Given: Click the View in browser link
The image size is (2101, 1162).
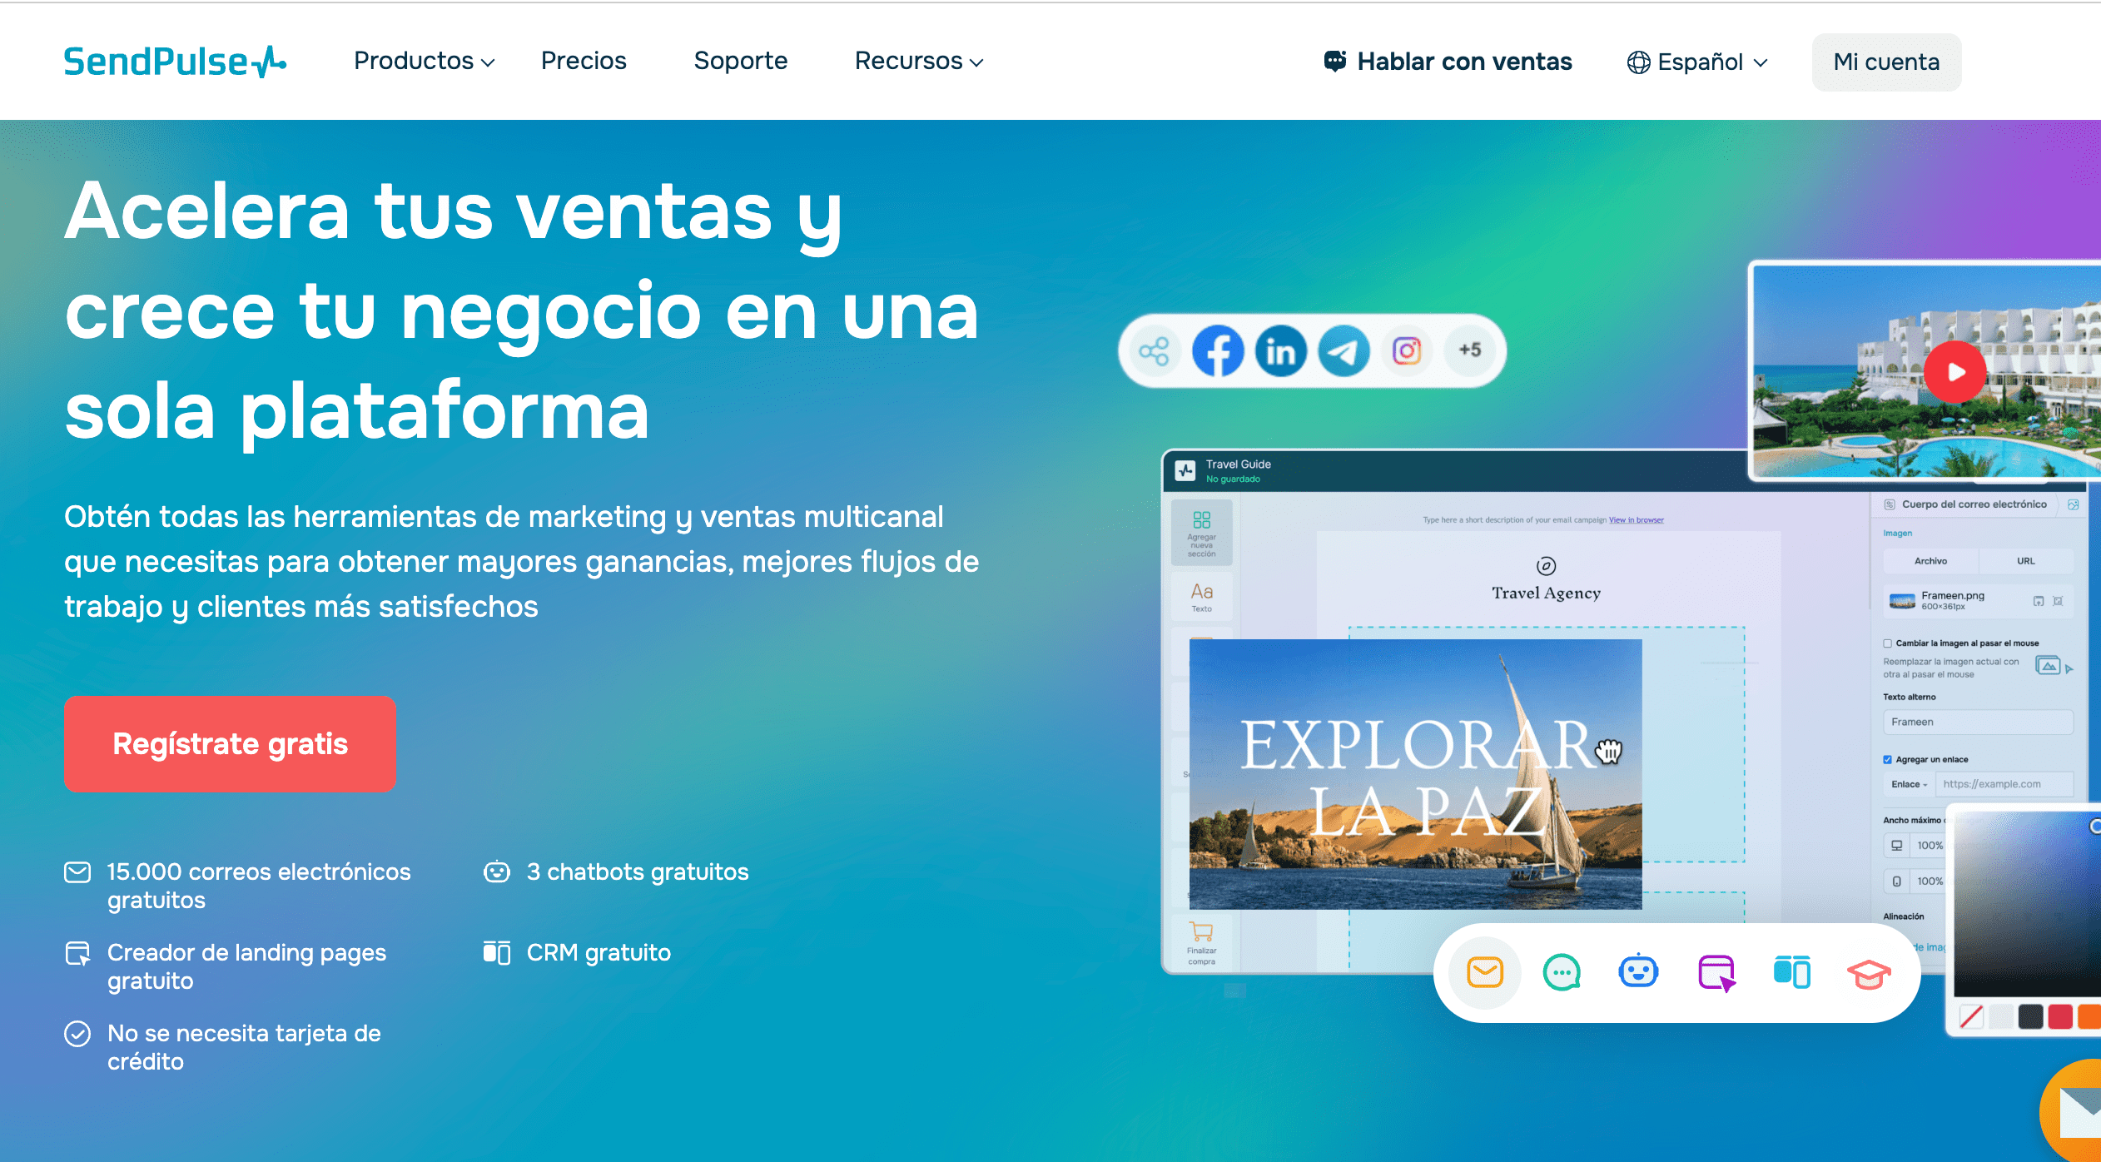Looking at the screenshot, I should 1636,520.
